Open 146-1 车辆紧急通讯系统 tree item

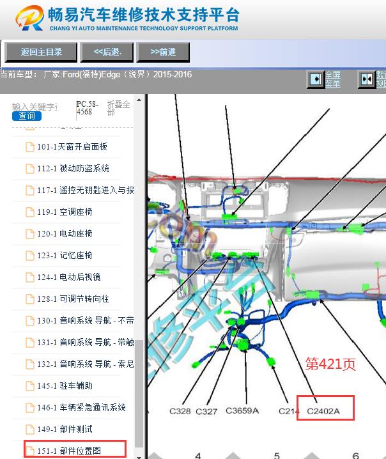click(x=81, y=407)
